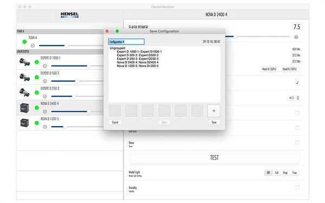Click green status dot of Expert D 500 2
The height and width of the screenshot is (203, 325).
pyautogui.click(x=37, y=77)
